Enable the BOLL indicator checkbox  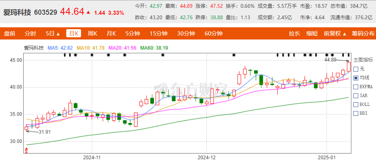tap(356, 104)
